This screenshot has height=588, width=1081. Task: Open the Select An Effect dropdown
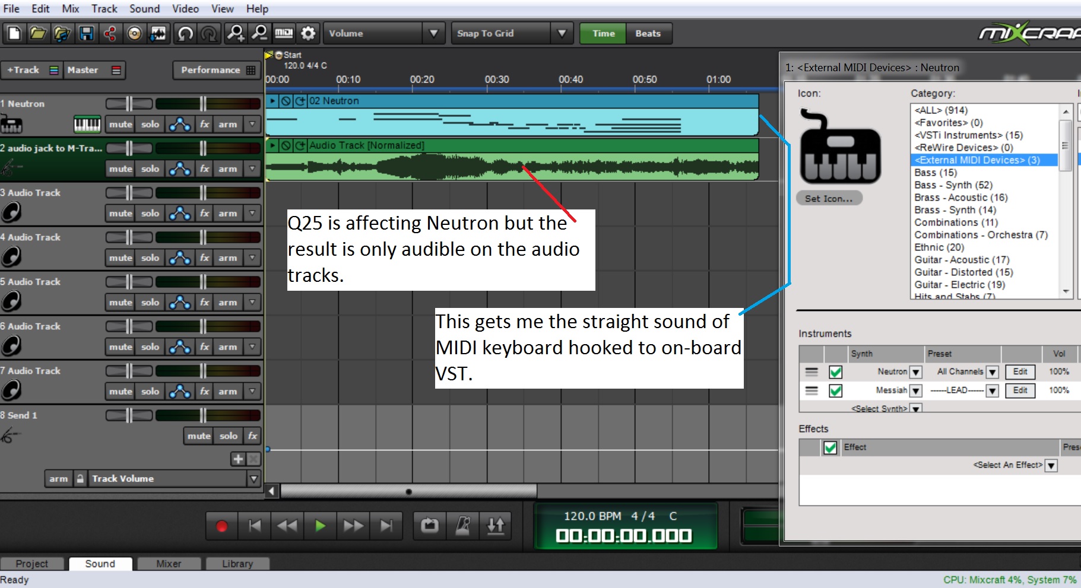click(x=1051, y=465)
